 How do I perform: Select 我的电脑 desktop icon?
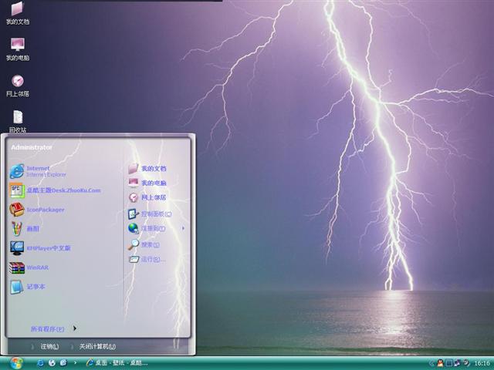[x=17, y=49]
